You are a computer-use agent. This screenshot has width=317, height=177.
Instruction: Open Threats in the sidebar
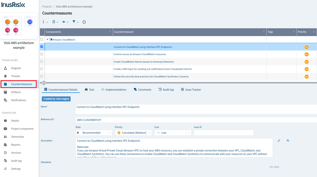[16, 76]
